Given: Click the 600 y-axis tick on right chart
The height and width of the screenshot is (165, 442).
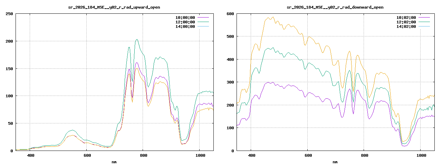Looking at the screenshot, I should (x=230, y=14).
